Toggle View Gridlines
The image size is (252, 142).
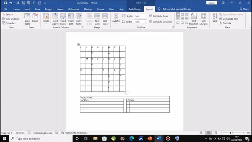point(11,19)
